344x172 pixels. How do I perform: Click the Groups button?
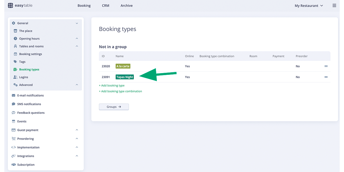coord(114,107)
